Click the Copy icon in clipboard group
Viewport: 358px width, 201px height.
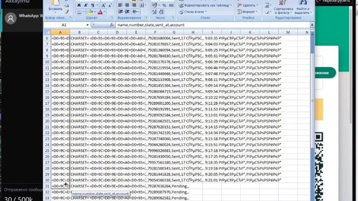coord(67,6)
